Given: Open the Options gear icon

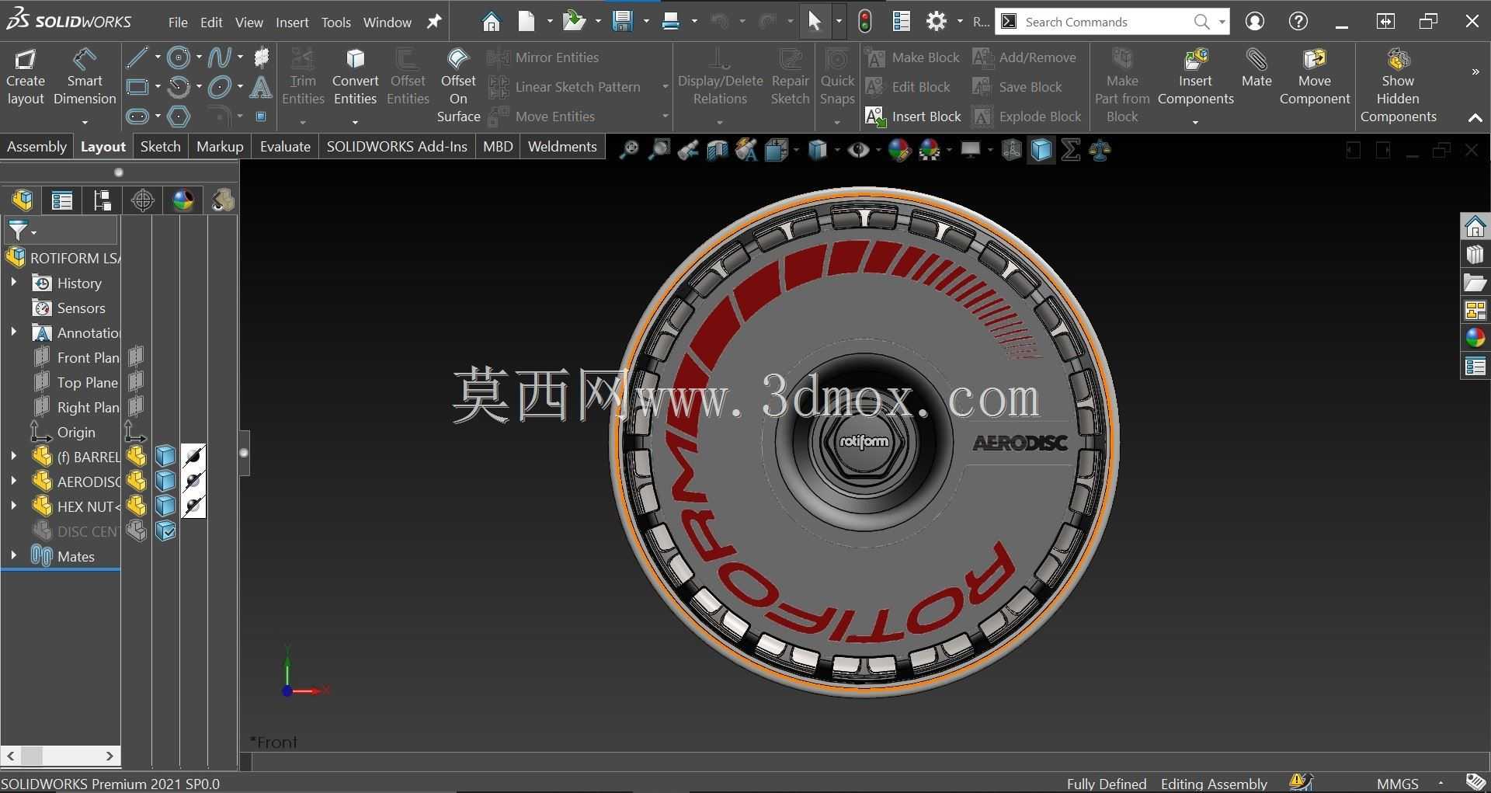Looking at the screenshot, I should pyautogui.click(x=937, y=22).
